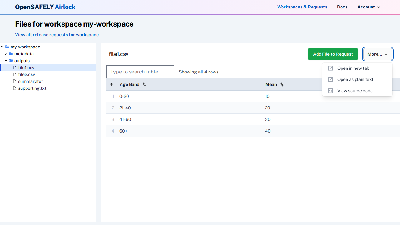Viewport: 400px width, 225px height.
Task: Click the plain text icon beside Open as plain text
Action: 330,79
